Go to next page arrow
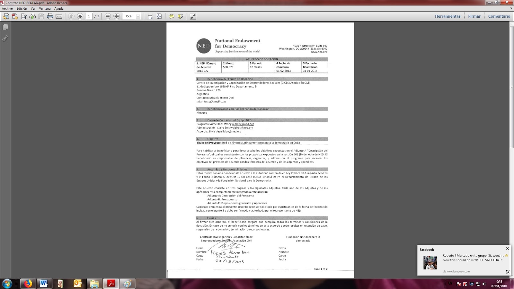The image size is (514, 289). pos(80,16)
